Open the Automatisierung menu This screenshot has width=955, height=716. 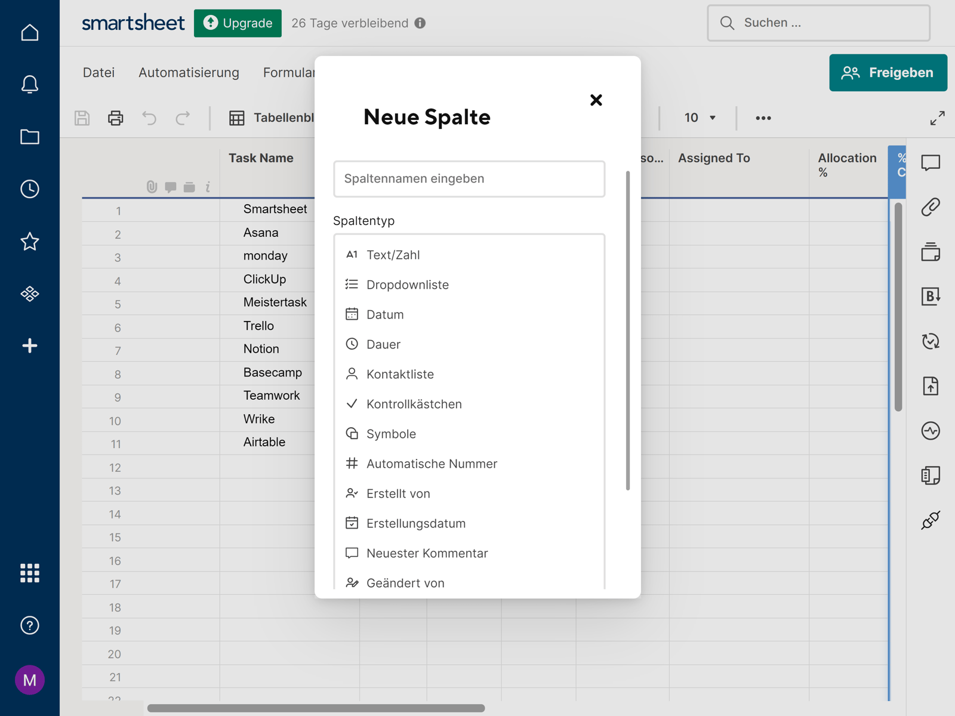[x=188, y=72]
